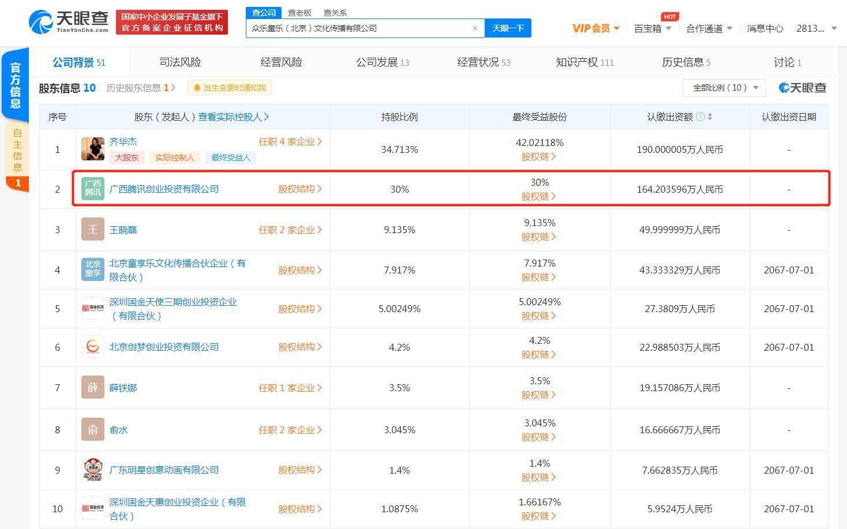Image resolution: width=847 pixels, height=529 pixels.
Task: Click 薛铁娜 shareholder name
Action: pos(123,388)
